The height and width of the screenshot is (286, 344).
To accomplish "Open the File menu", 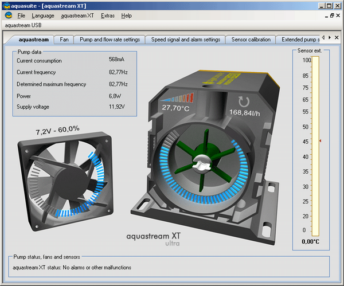I will click(21, 15).
